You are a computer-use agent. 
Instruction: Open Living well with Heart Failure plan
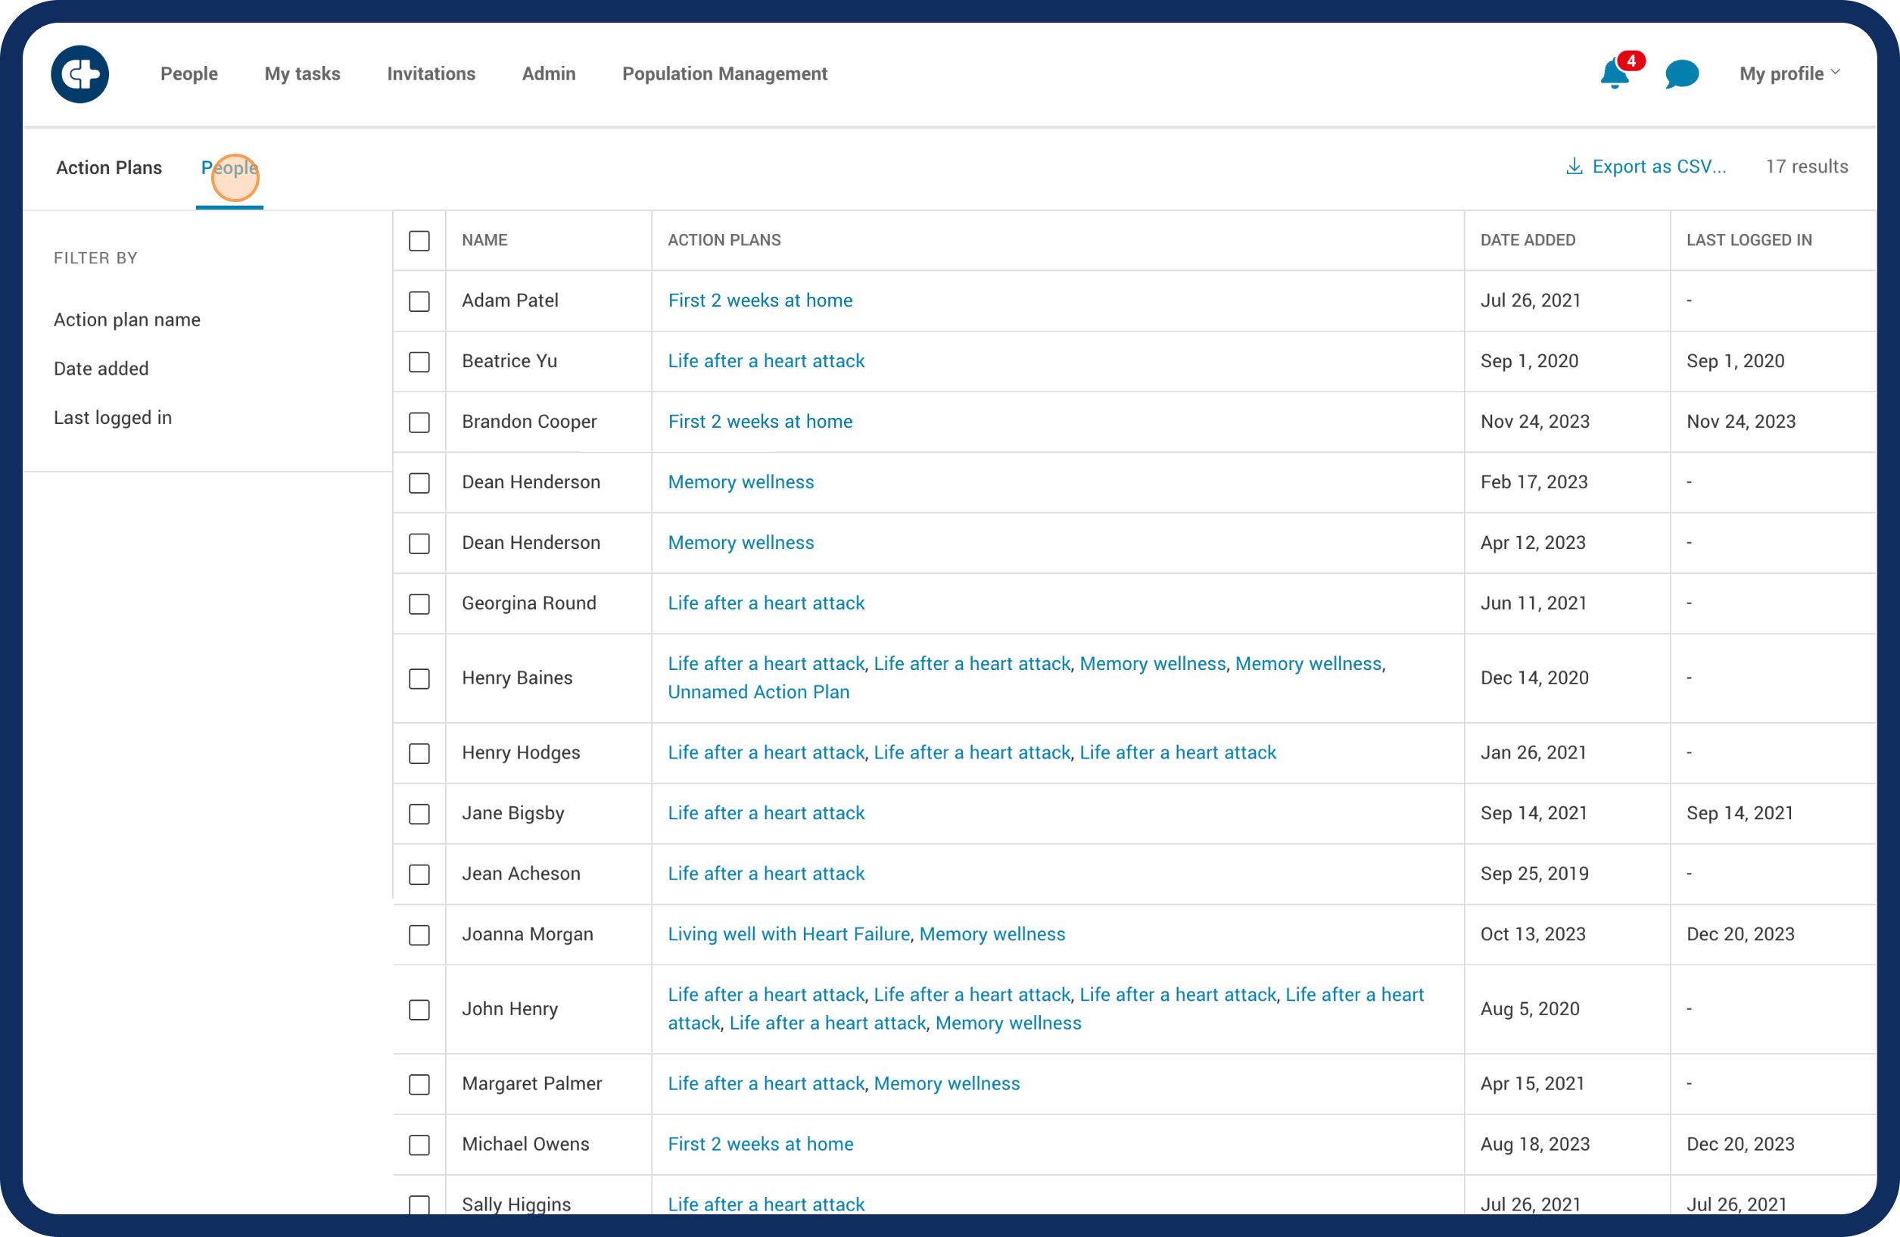click(x=788, y=933)
